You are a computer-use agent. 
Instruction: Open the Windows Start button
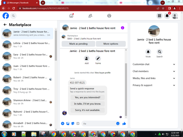click(x=4, y=134)
